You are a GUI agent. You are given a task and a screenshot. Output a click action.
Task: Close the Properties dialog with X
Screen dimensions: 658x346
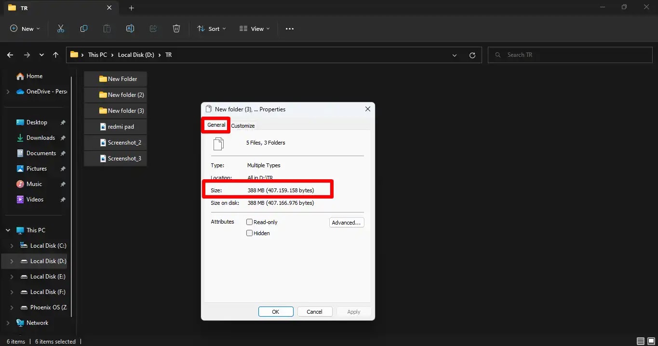368,109
